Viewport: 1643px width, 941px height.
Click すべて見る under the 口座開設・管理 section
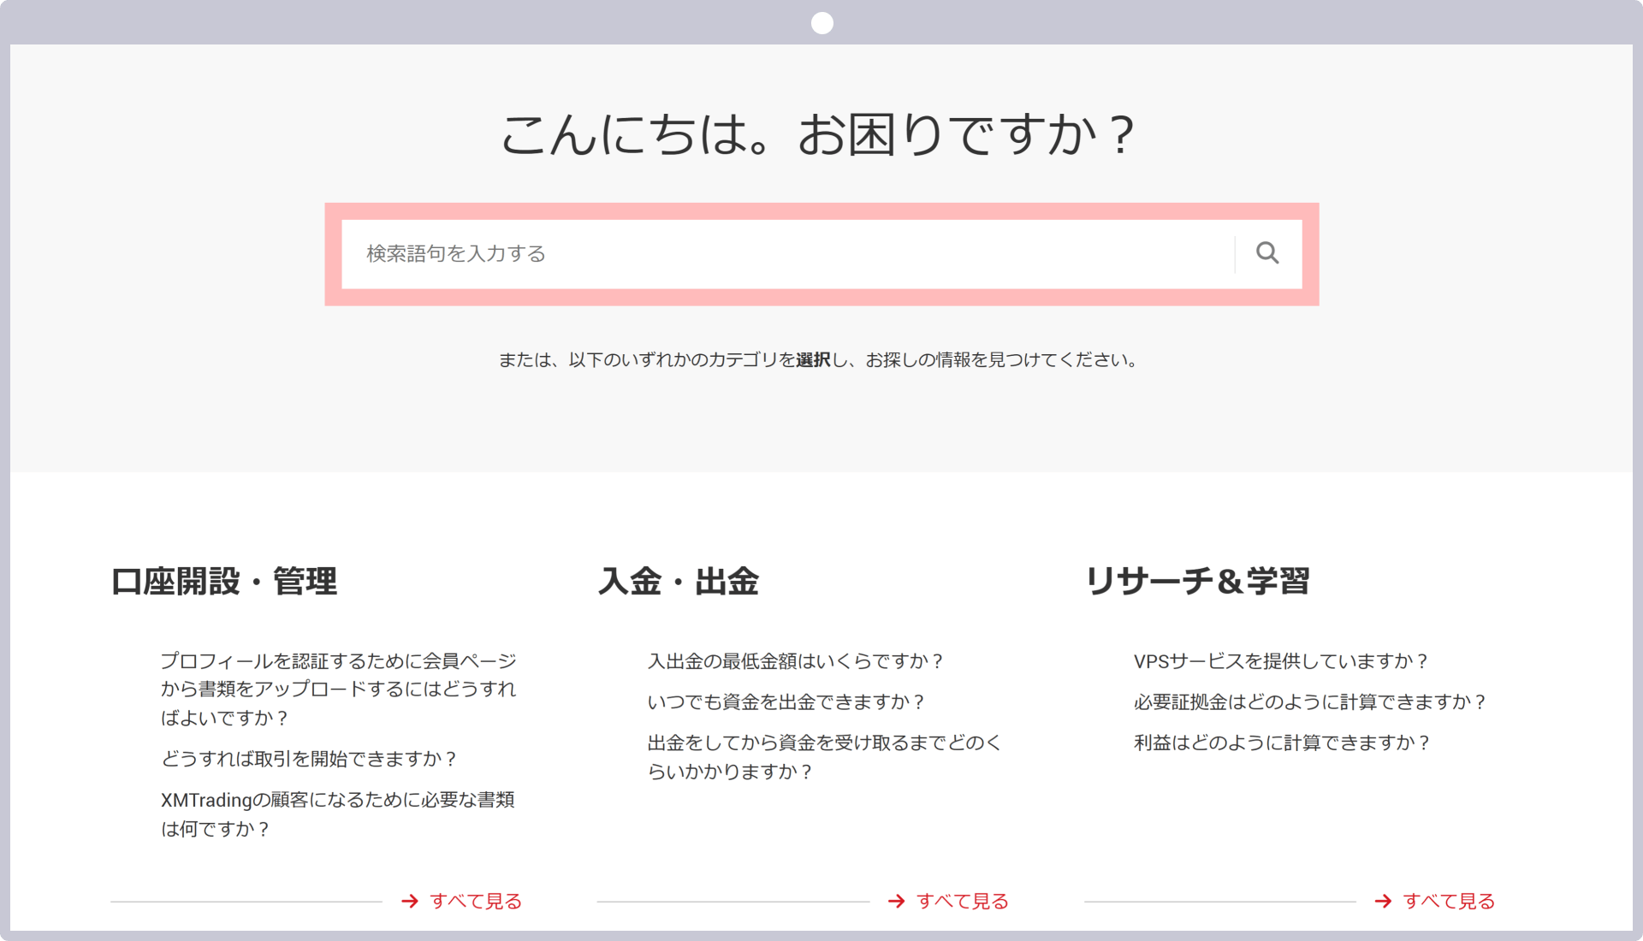click(x=476, y=901)
